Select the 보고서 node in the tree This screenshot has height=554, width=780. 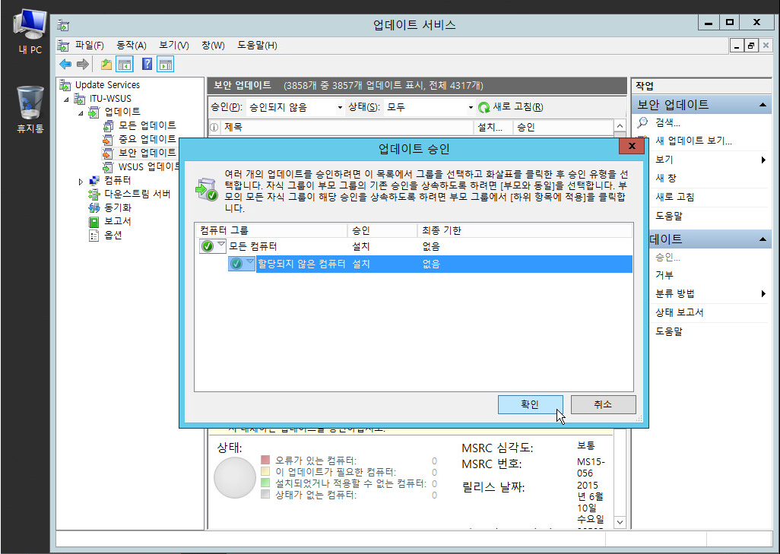117,221
